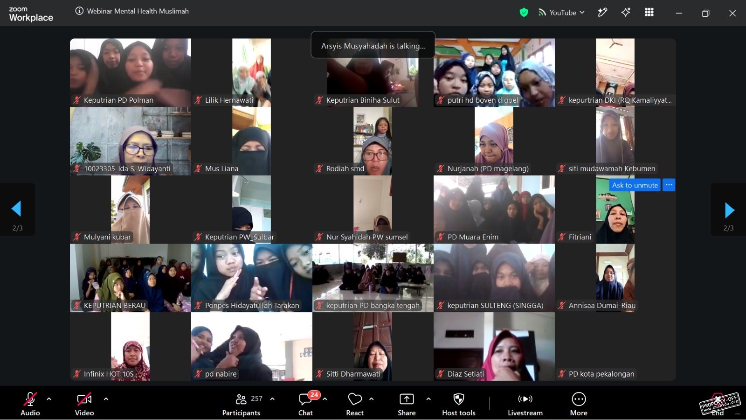Click the muted mic icon on Mulyani kubar
Image resolution: width=746 pixels, height=420 pixels.
[x=77, y=237]
